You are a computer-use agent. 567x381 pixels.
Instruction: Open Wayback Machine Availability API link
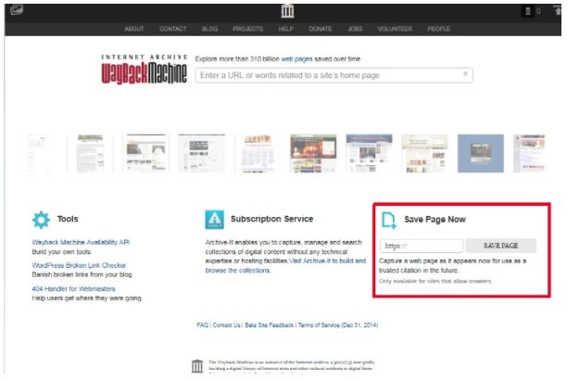(81, 242)
